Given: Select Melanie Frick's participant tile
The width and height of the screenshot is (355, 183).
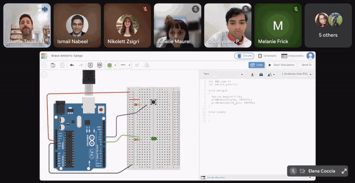Looking at the screenshot, I should point(278,25).
